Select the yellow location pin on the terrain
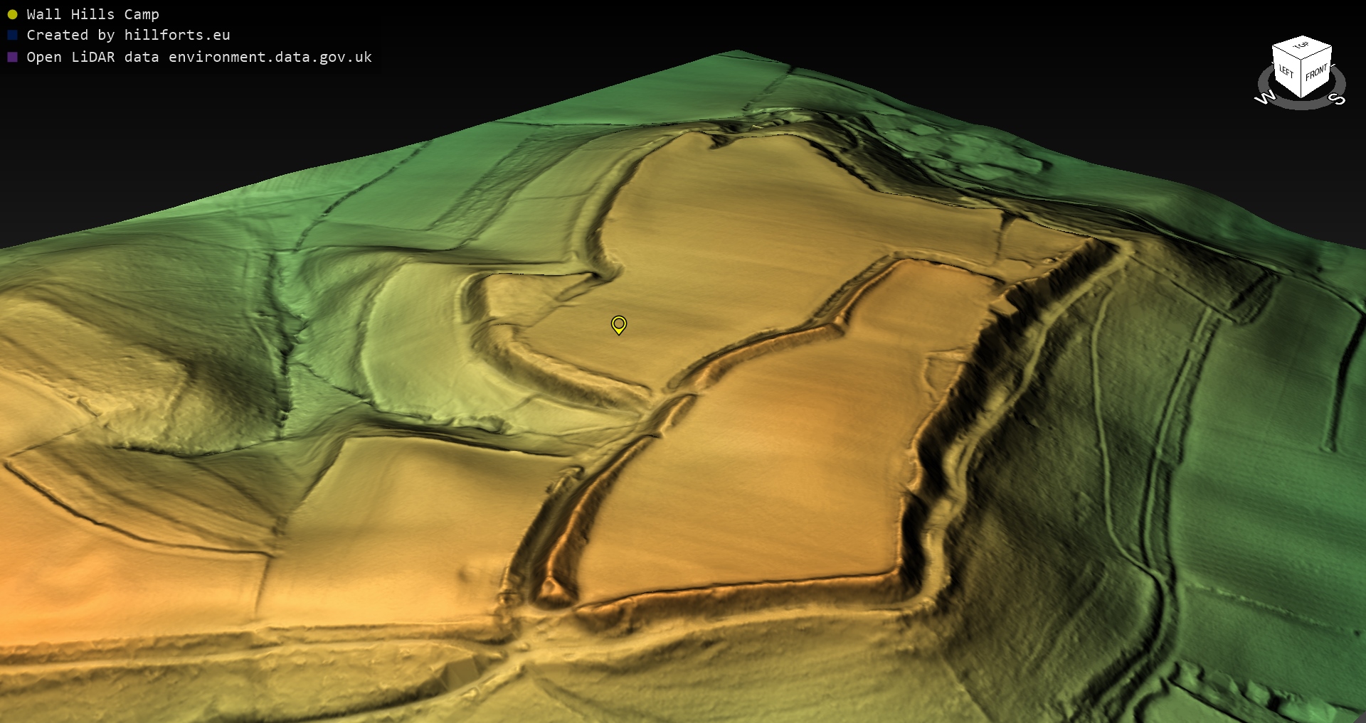The width and height of the screenshot is (1366, 723). click(x=618, y=324)
